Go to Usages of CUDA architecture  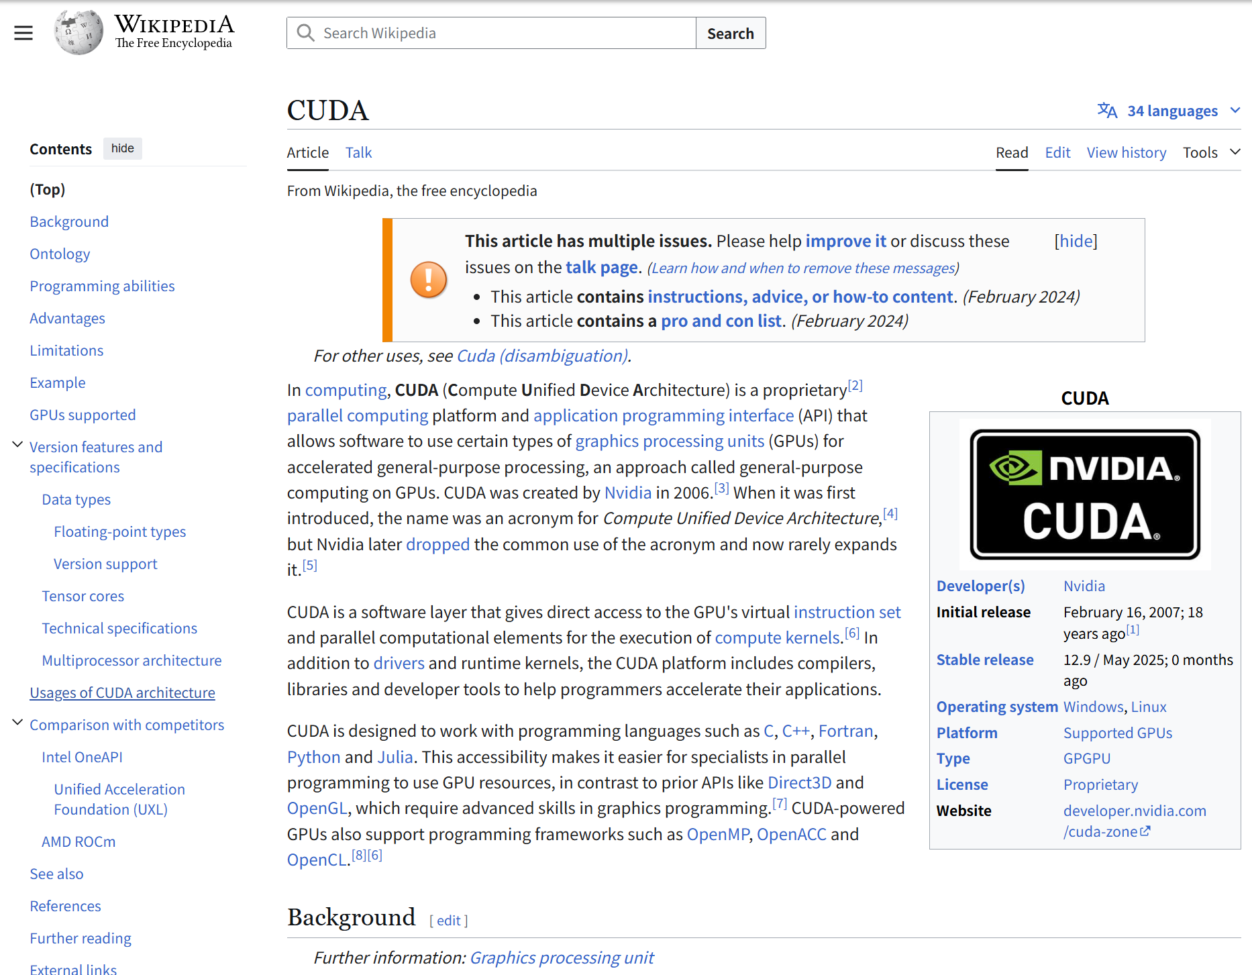(x=122, y=692)
